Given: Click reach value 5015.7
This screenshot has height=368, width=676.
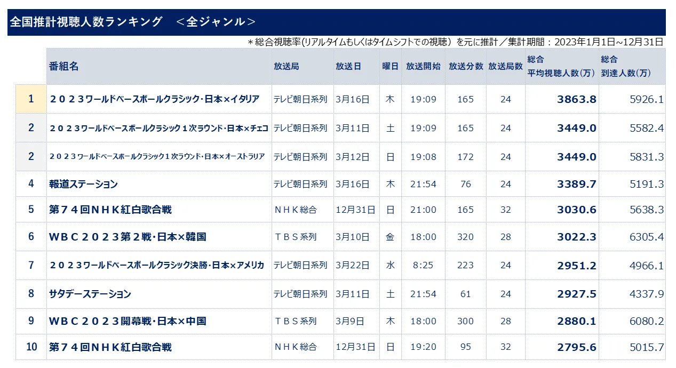Looking at the screenshot, I should click(647, 347).
